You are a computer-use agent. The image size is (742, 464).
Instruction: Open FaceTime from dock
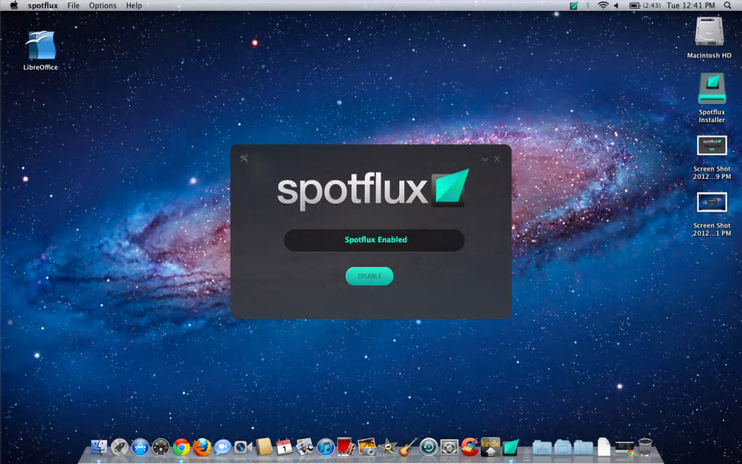tap(243, 447)
